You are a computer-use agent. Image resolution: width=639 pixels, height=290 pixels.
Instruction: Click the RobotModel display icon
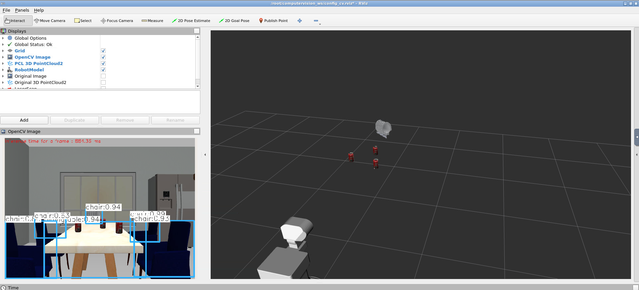click(x=10, y=70)
